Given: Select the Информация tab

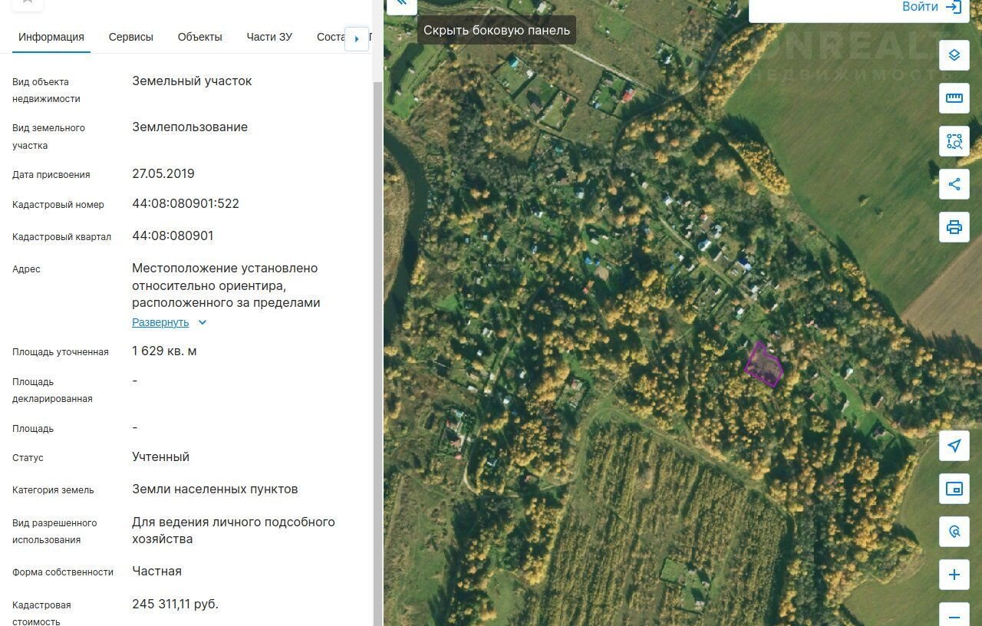Looking at the screenshot, I should click(x=51, y=37).
